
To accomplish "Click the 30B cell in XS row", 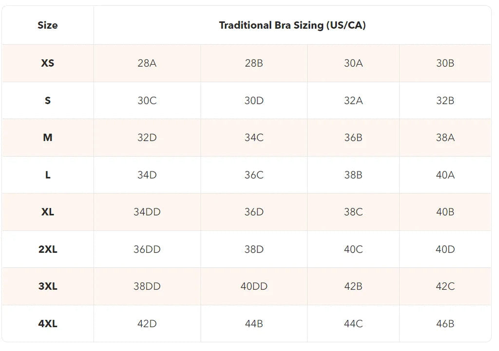I will click(445, 63).
